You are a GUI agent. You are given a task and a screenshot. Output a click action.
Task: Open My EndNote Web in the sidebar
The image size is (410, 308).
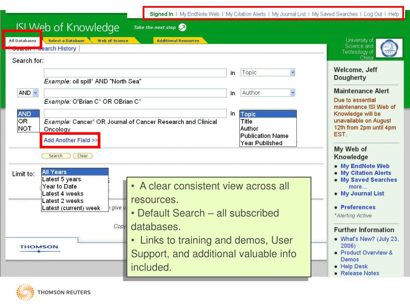click(365, 166)
